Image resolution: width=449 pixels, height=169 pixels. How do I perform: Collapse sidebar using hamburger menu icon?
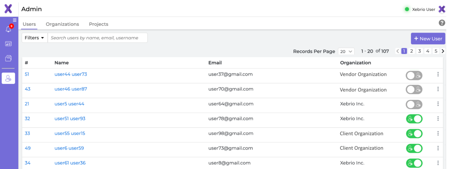click(x=15, y=20)
